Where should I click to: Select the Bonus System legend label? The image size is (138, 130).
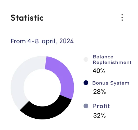111,83
